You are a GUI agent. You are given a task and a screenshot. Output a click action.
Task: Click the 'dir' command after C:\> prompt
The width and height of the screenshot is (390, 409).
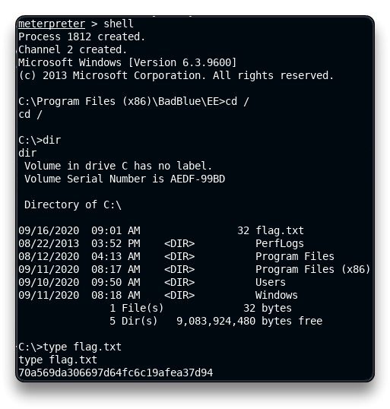pyautogui.click(x=52, y=140)
